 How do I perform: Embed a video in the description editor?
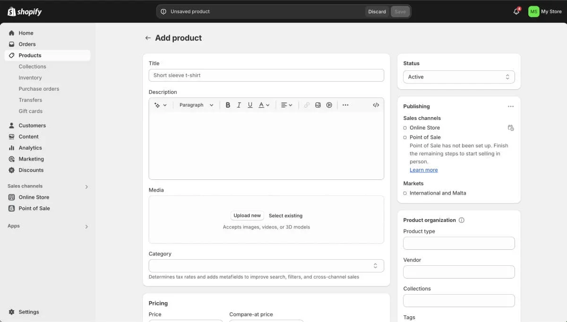[329, 105]
